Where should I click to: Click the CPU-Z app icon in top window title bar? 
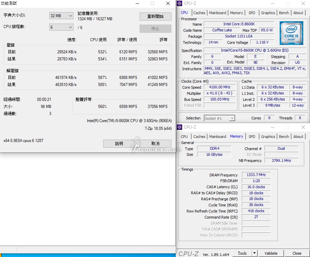click(x=179, y=3)
